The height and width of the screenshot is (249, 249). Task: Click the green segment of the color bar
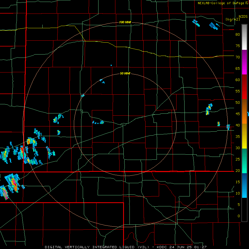244,161
